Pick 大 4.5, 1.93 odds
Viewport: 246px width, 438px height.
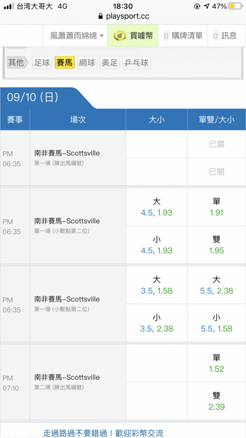pos(156,207)
